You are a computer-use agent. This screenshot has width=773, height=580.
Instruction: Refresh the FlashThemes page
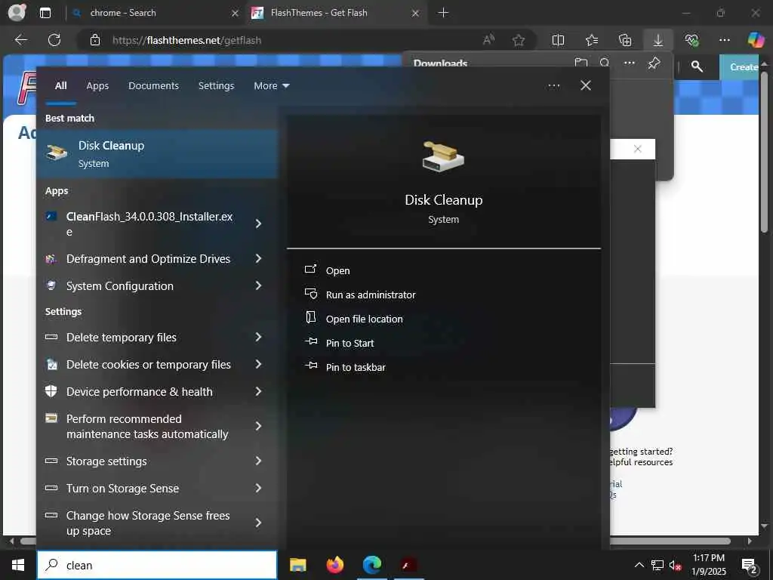click(54, 40)
